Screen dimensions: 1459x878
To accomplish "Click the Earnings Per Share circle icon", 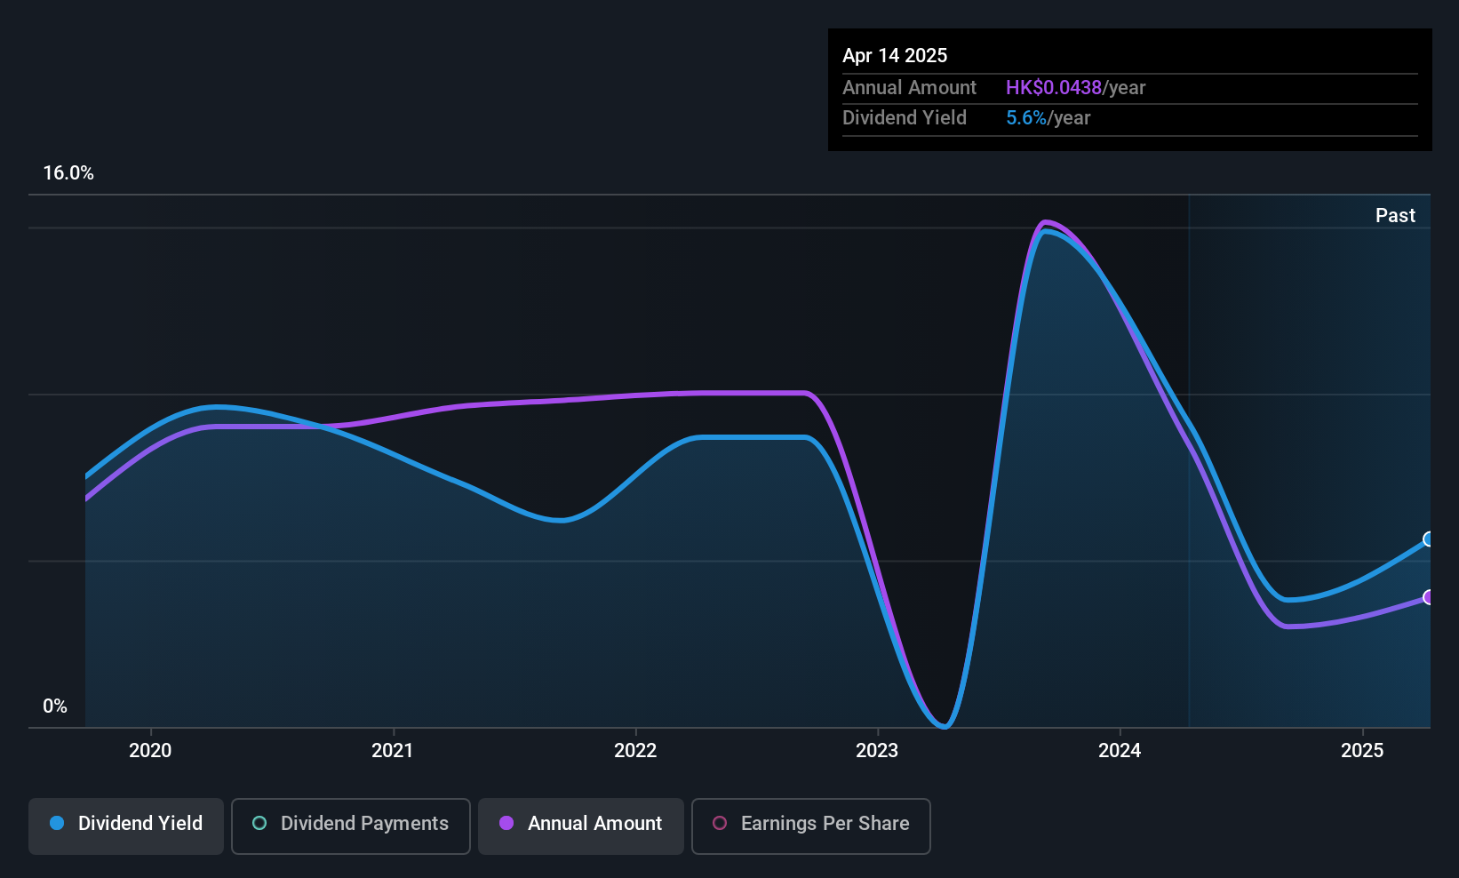I will [720, 823].
